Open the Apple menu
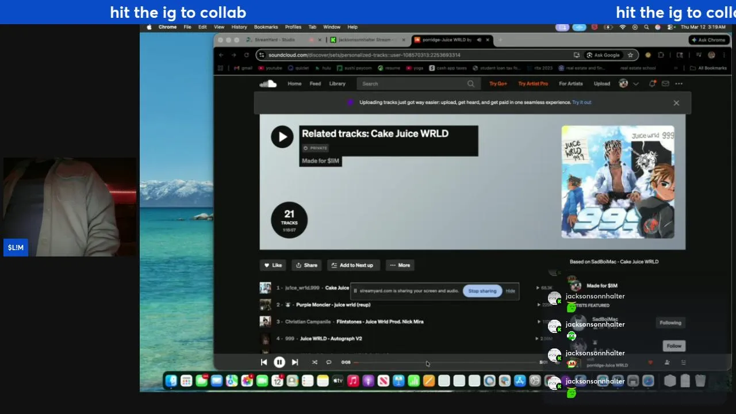The height and width of the screenshot is (414, 736). tap(149, 27)
